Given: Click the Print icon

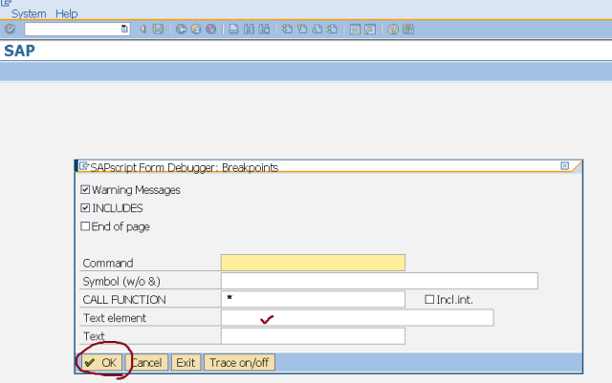Looking at the screenshot, I should tap(233, 29).
